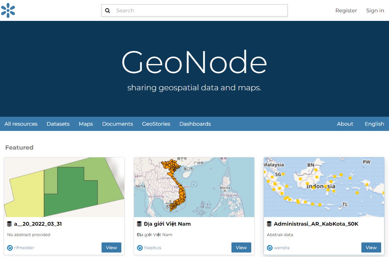389x257 pixels.
Task: Open the GeoStories section
Action: (156, 124)
